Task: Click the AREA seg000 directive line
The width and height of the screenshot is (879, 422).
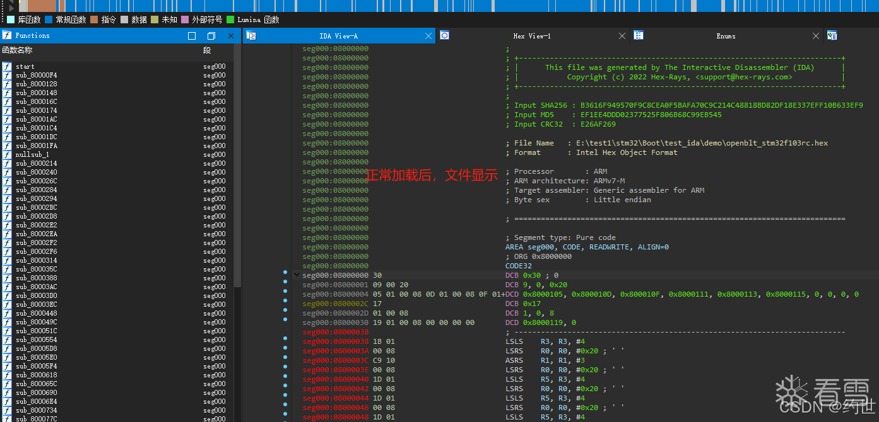Action: click(587, 247)
